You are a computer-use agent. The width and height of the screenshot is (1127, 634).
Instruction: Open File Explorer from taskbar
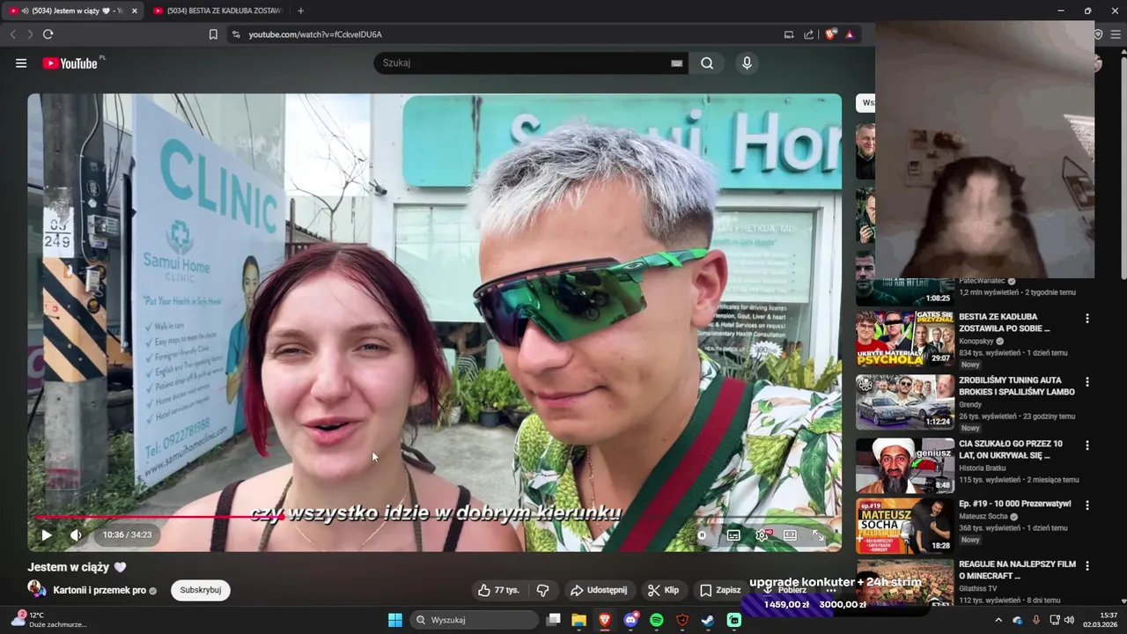[578, 620]
